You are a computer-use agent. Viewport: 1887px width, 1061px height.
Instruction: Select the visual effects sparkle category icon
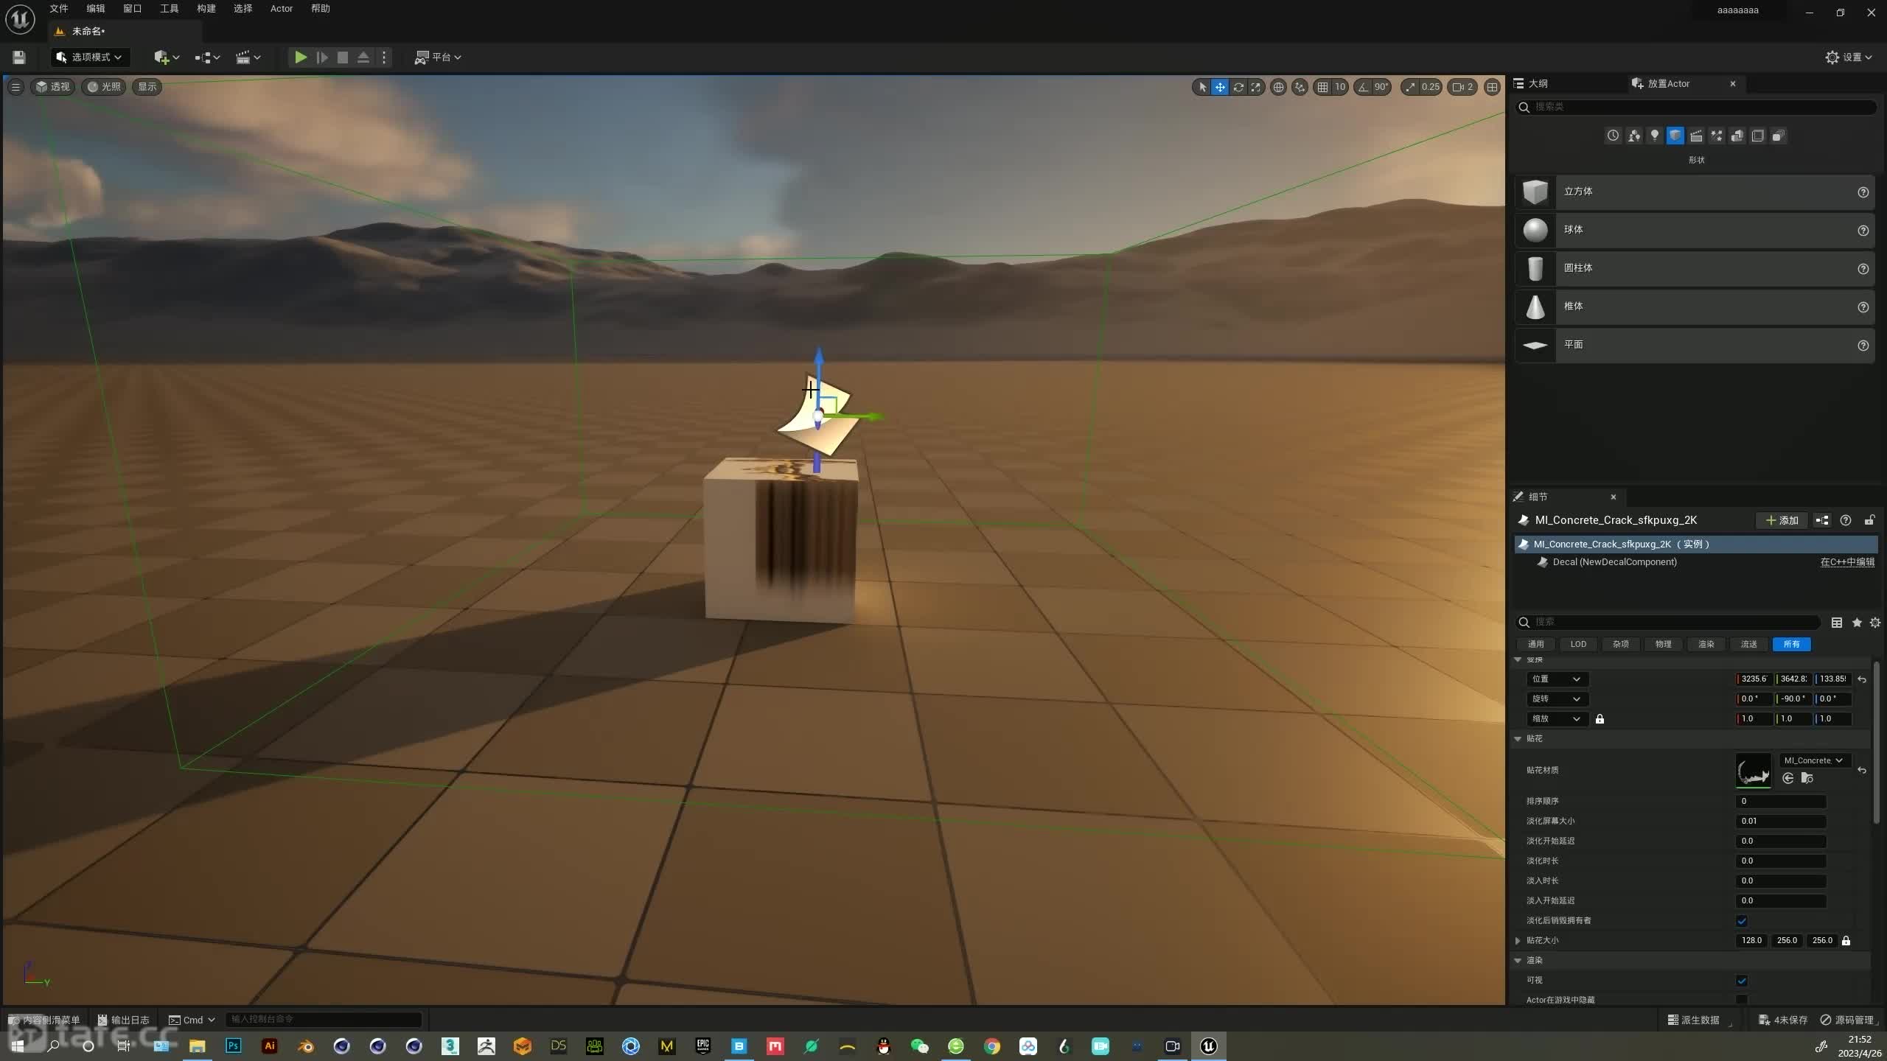[x=1717, y=136]
